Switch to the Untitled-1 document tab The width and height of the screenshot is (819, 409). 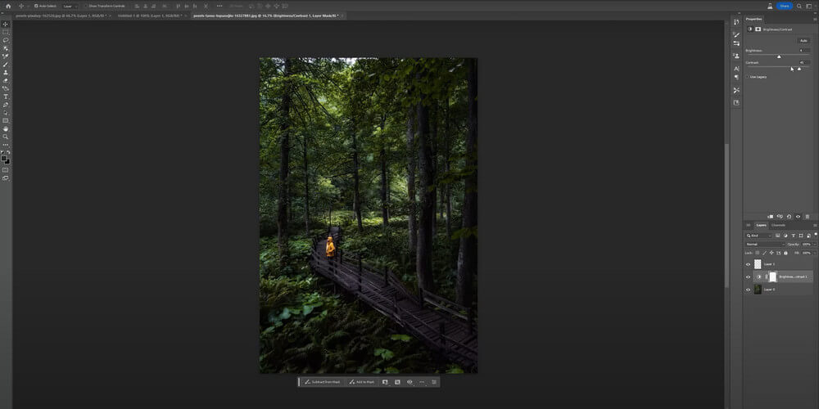click(152, 16)
